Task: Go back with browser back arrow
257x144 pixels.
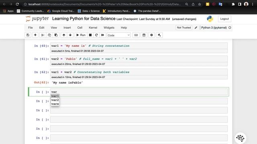Action: pyautogui.click(x=4, y=4)
